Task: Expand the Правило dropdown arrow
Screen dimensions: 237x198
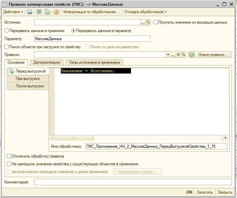Action: tap(168, 55)
